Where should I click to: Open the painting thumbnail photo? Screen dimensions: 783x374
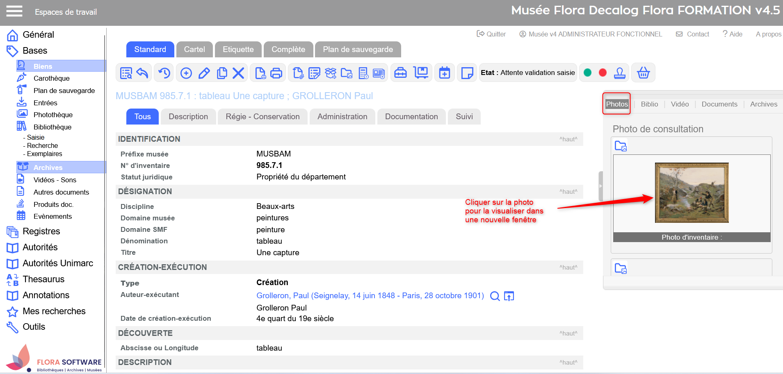[692, 193]
